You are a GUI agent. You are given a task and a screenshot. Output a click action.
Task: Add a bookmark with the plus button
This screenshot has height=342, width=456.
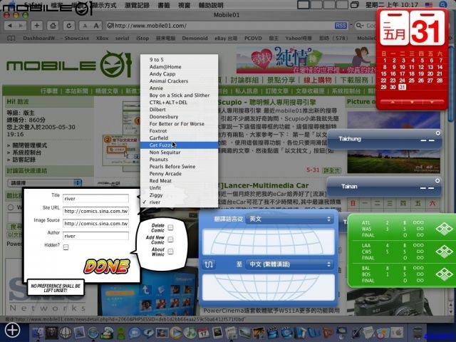click(36, 26)
